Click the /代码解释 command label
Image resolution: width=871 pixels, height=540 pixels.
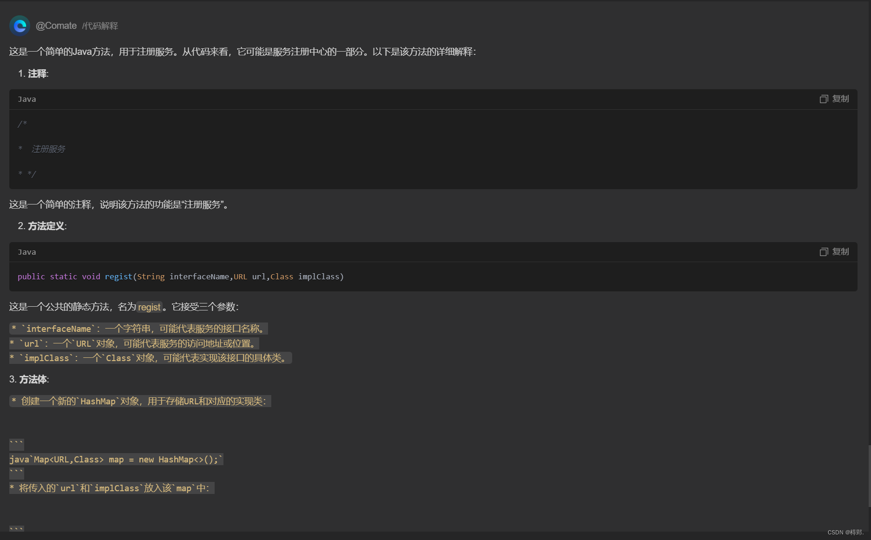click(x=100, y=26)
